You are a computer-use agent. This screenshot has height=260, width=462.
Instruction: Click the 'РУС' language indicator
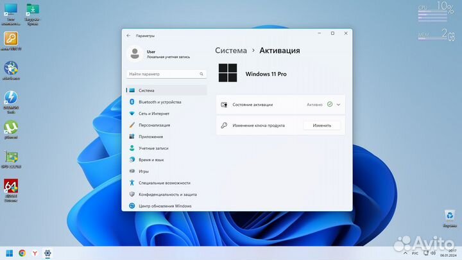point(415,253)
